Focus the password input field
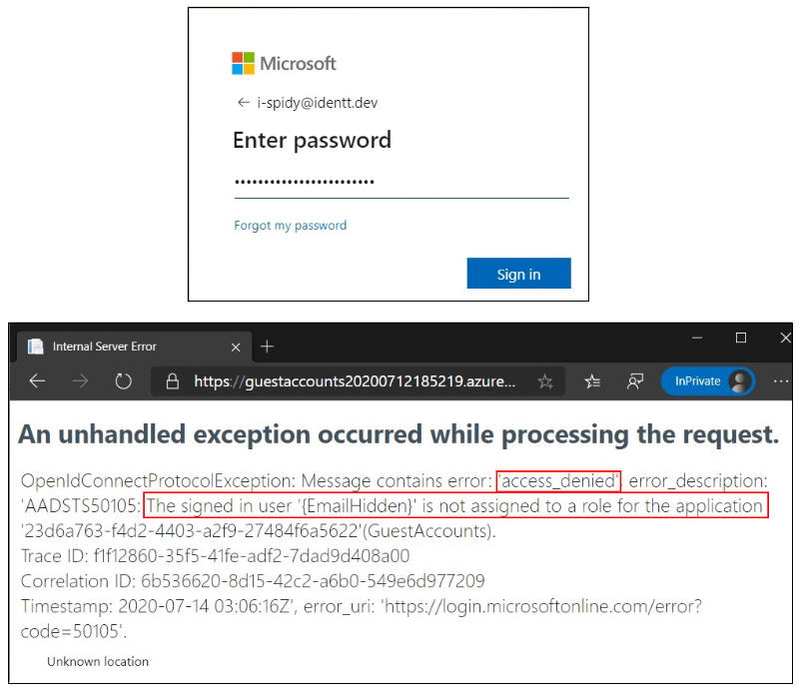Screen dimensions: 801x695 tap(401, 183)
